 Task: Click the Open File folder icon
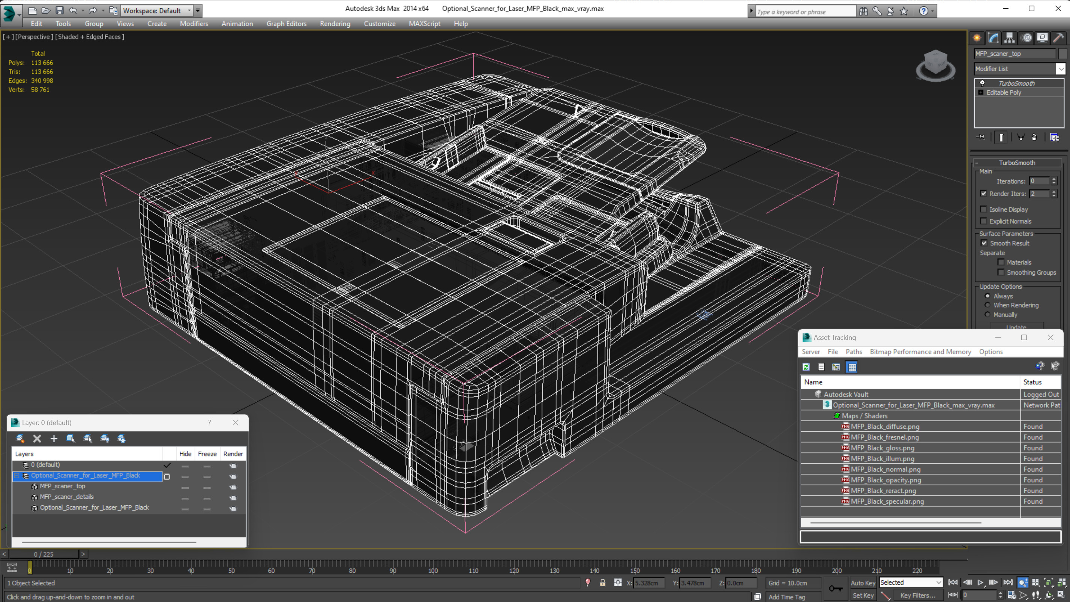46,11
